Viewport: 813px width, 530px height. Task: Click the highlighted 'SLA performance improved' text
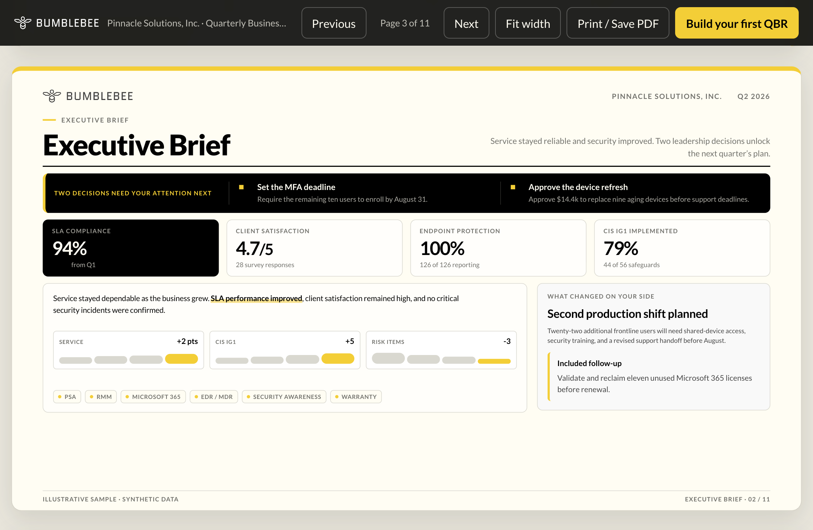[x=256, y=298]
